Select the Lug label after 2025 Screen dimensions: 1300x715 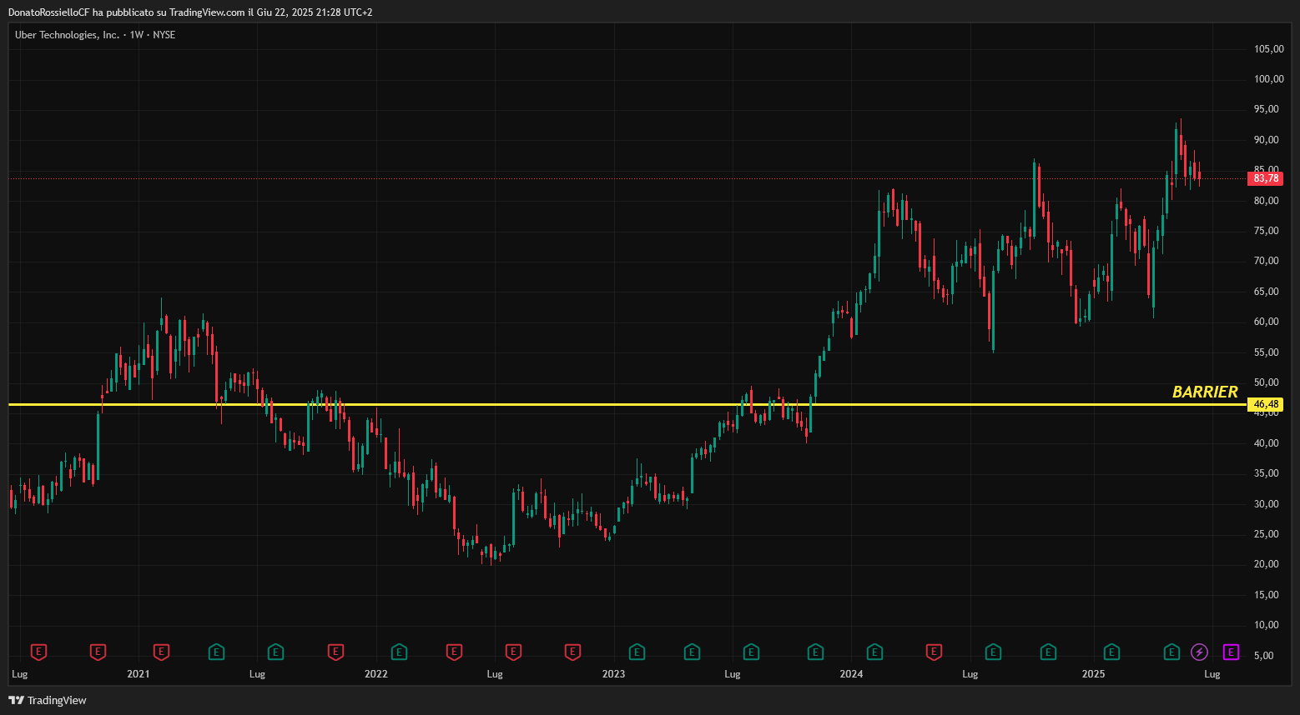pos(1212,674)
